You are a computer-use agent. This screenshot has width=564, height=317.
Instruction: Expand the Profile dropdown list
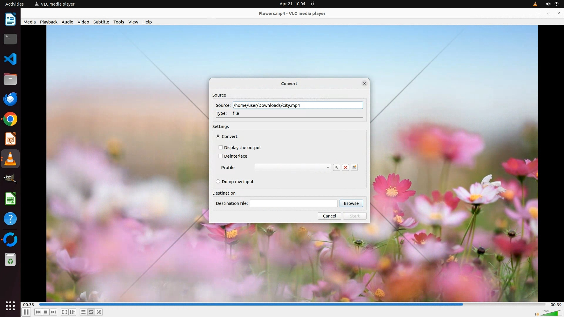(x=293, y=167)
